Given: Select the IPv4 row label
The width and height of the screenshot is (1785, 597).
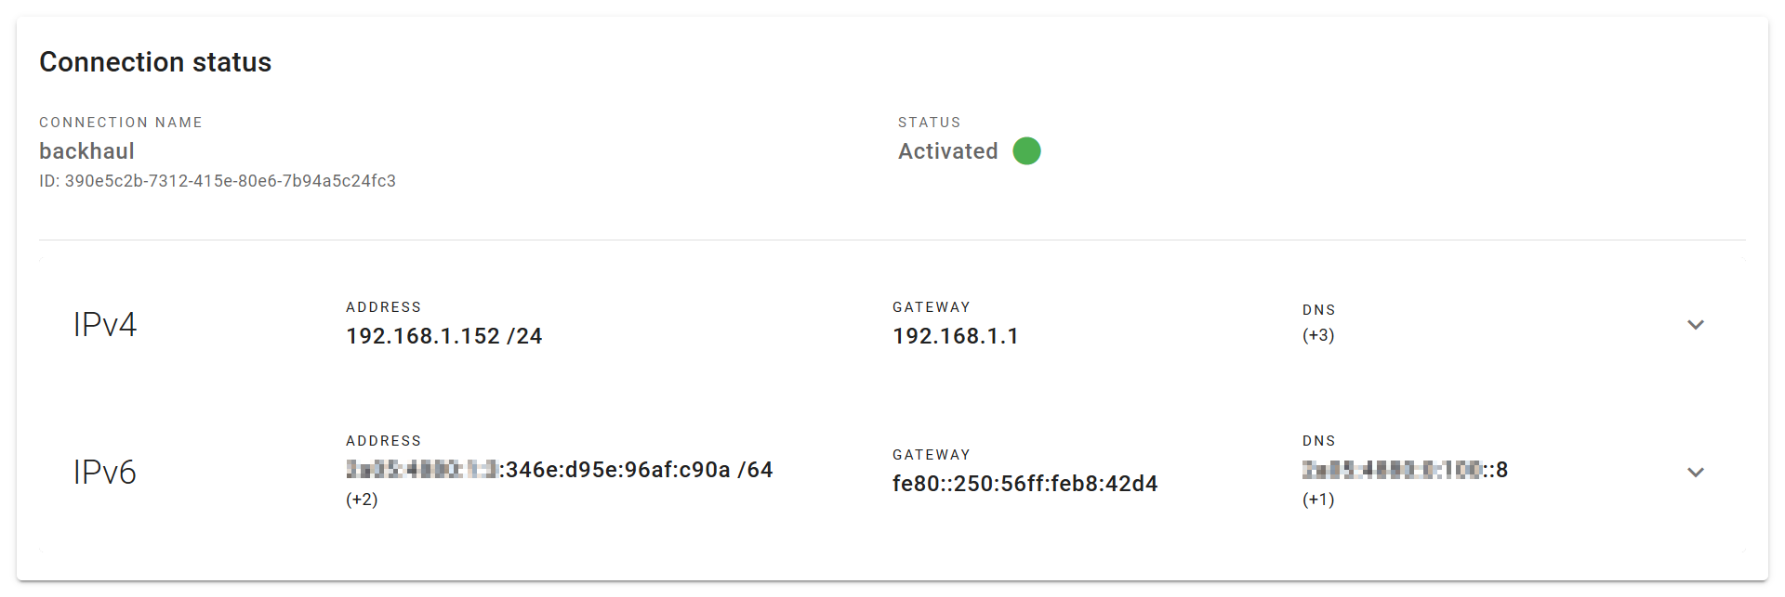Looking at the screenshot, I should point(105,325).
